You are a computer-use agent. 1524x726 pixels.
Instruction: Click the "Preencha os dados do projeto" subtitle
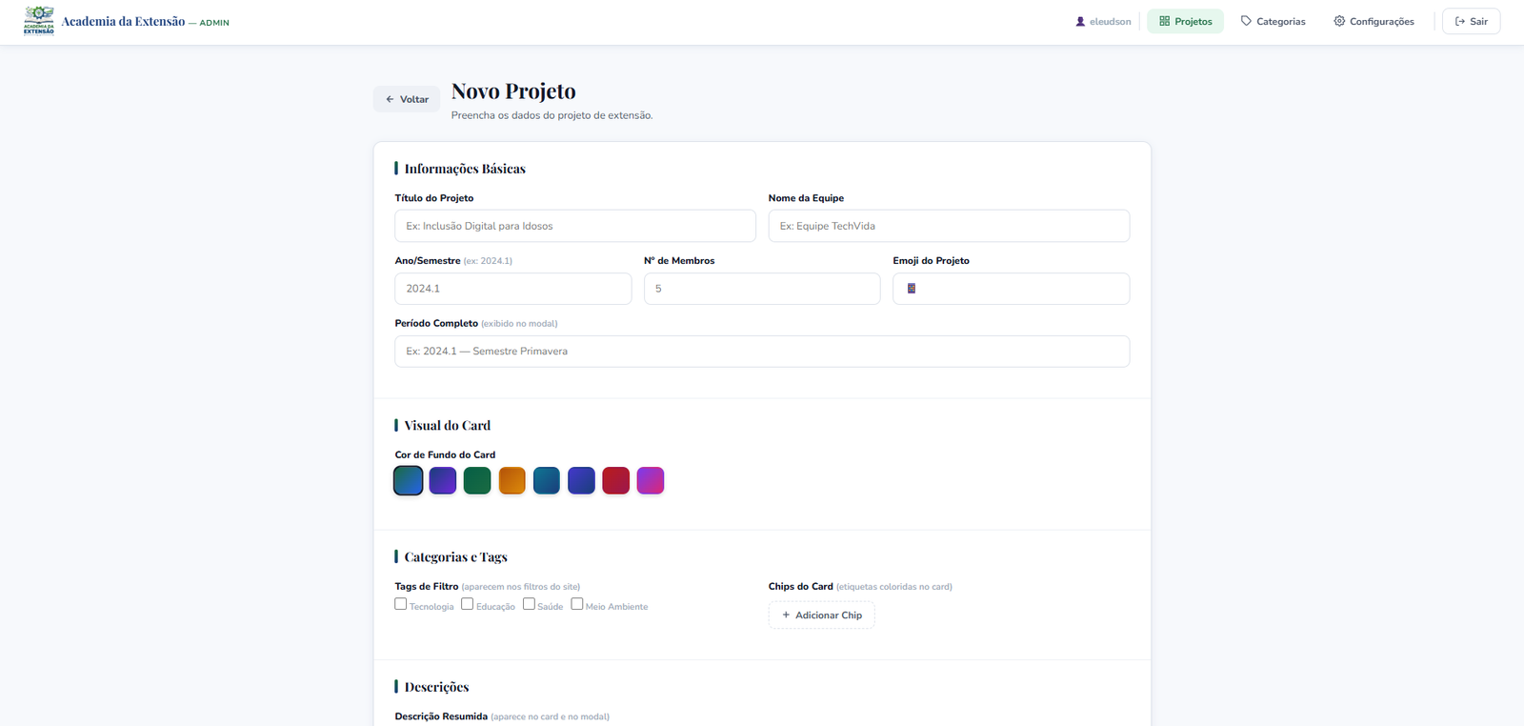click(x=552, y=115)
